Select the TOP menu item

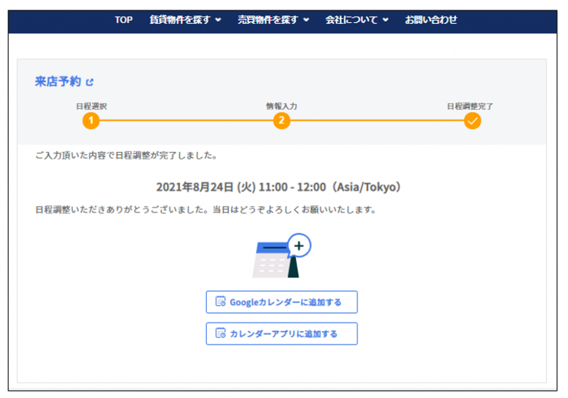(x=123, y=20)
